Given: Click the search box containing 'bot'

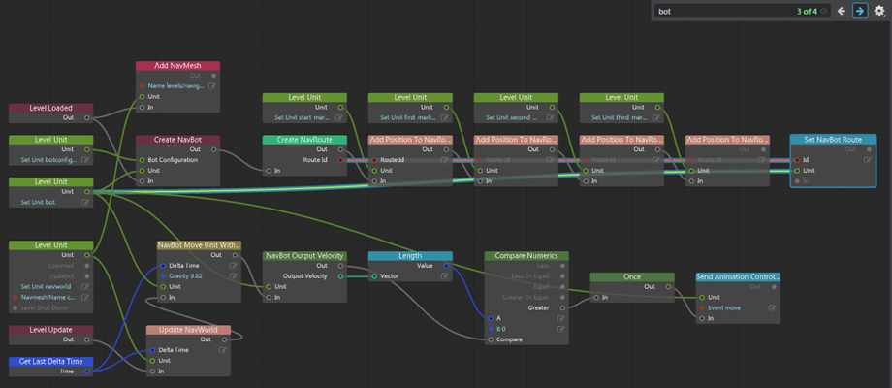Looking at the screenshot, I should [x=742, y=11].
